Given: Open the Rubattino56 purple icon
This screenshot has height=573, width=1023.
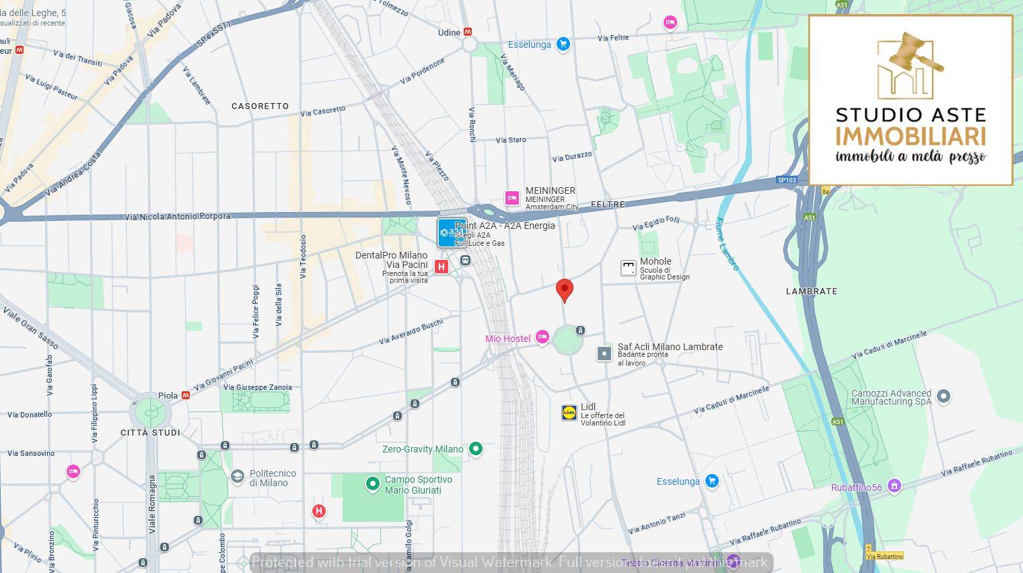Looking at the screenshot, I should point(894,485).
